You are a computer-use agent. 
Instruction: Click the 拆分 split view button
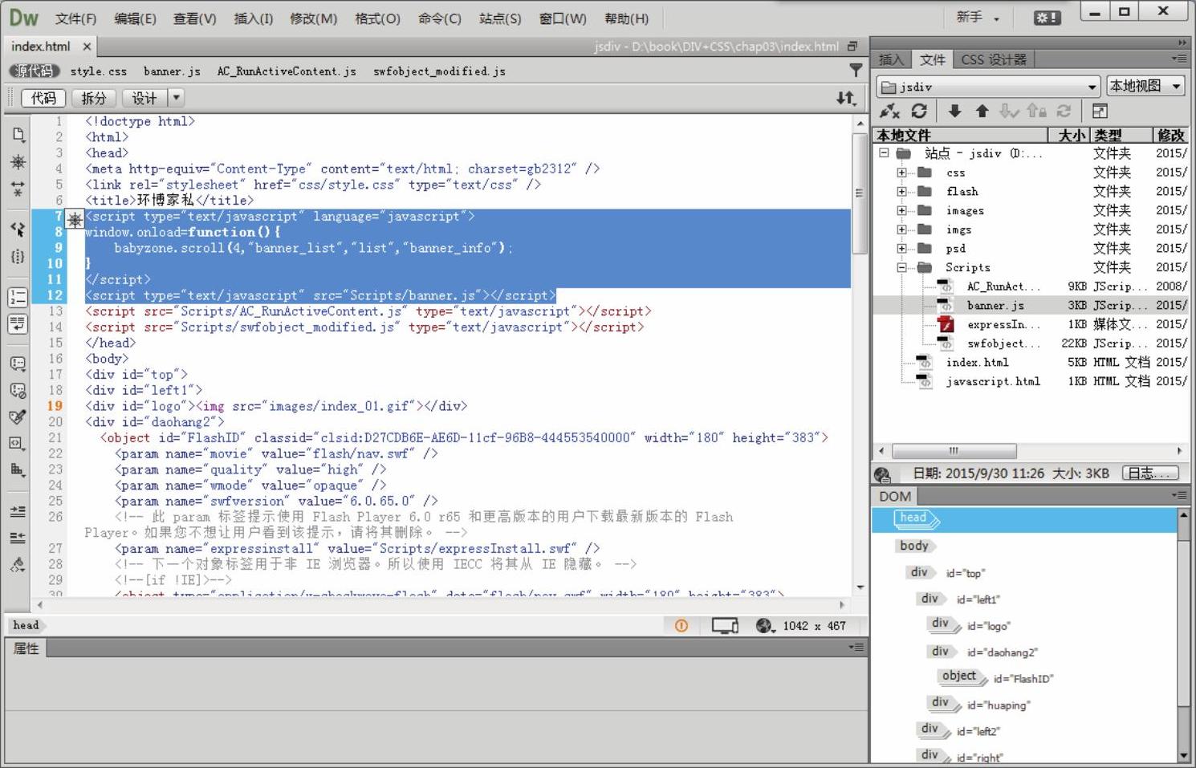pos(93,98)
